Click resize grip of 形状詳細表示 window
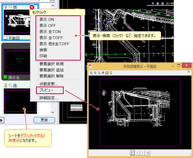The image size is (193, 158). point(190,155)
